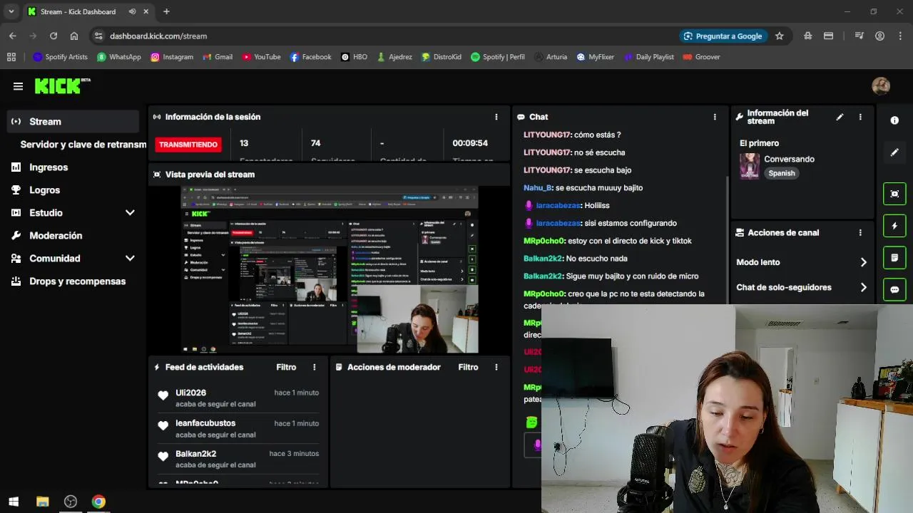Click the TRANSMITIENDO status badge

188,145
